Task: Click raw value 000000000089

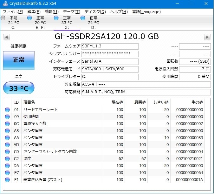Action: [190, 138]
